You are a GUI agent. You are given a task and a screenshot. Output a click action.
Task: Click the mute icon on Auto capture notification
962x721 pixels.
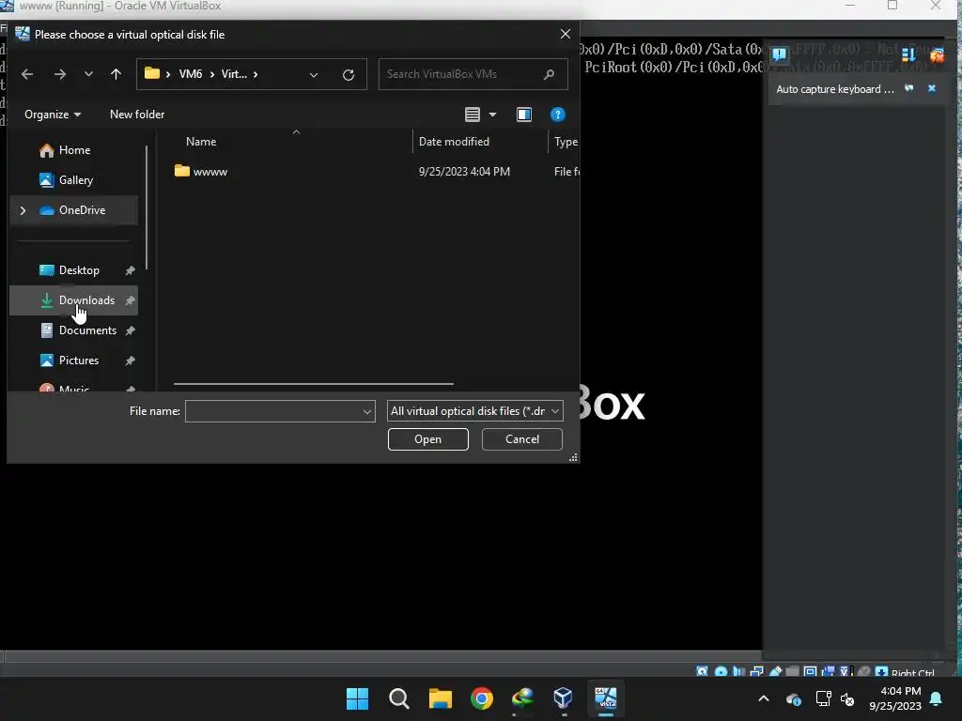[908, 89]
